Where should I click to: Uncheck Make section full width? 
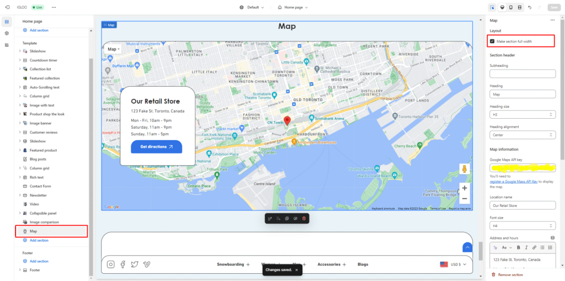click(x=492, y=41)
